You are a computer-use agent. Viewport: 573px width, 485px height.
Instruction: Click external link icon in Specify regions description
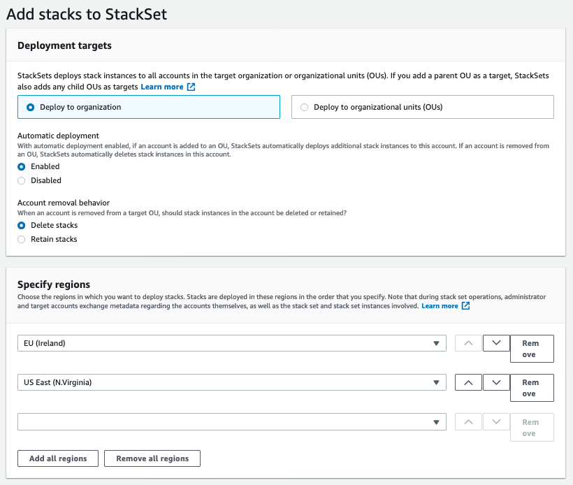click(465, 305)
